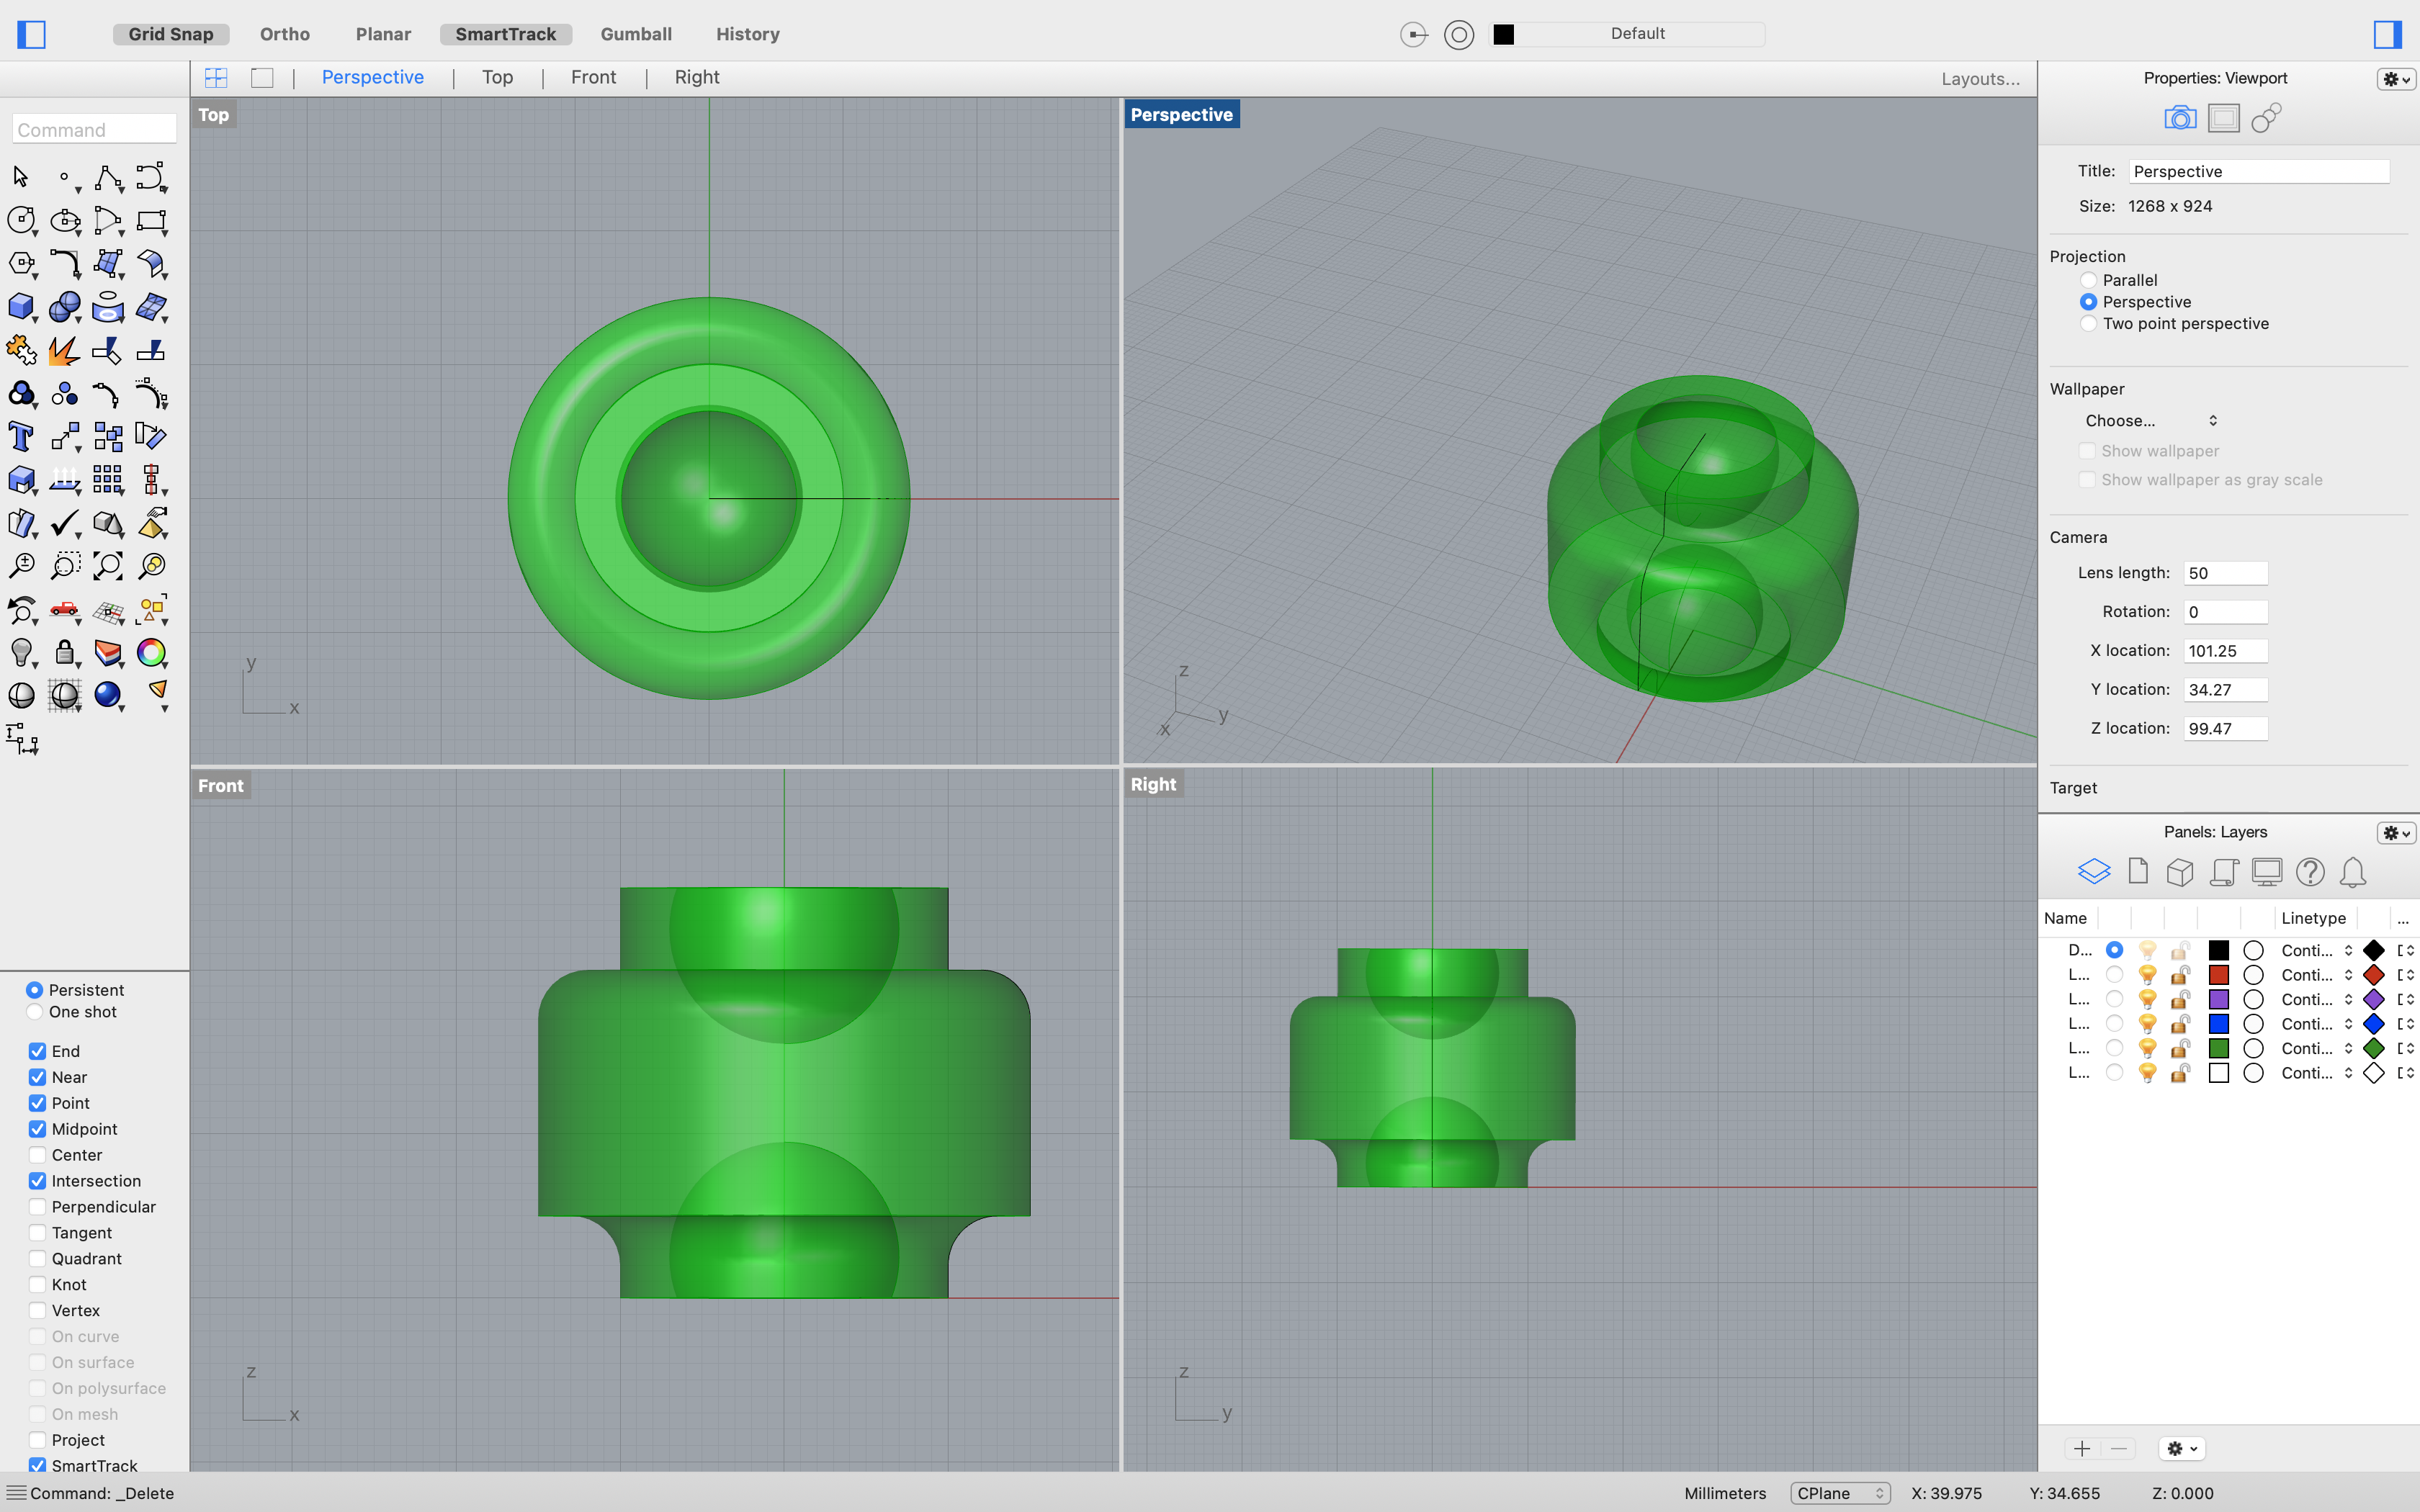The height and width of the screenshot is (1512, 2420).
Task: Open the Layers panel icon
Action: pyautogui.click(x=2093, y=872)
